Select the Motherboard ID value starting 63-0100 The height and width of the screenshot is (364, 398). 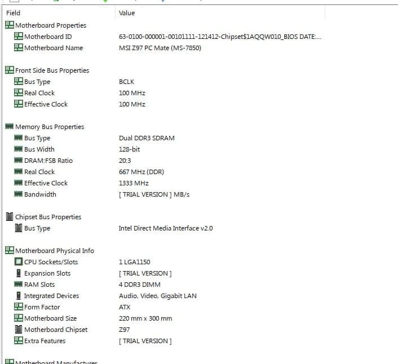click(220, 37)
